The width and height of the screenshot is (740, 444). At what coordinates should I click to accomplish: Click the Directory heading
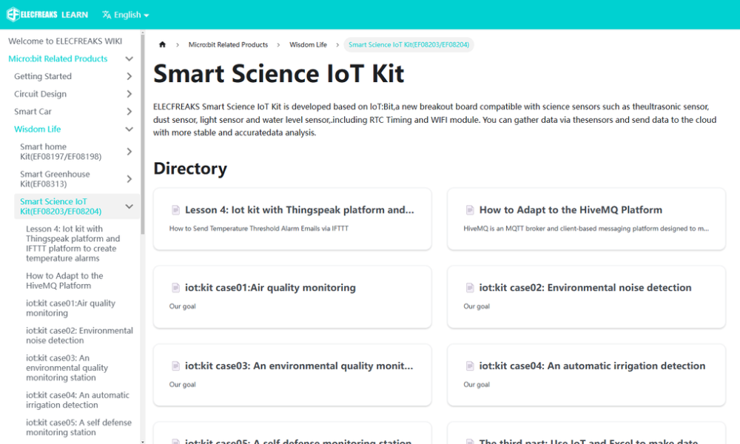(x=190, y=169)
